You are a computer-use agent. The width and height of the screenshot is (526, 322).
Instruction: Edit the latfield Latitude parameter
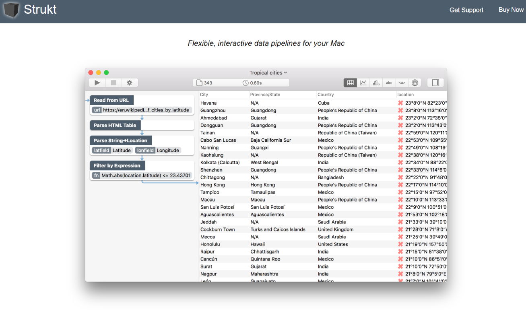[x=112, y=150]
